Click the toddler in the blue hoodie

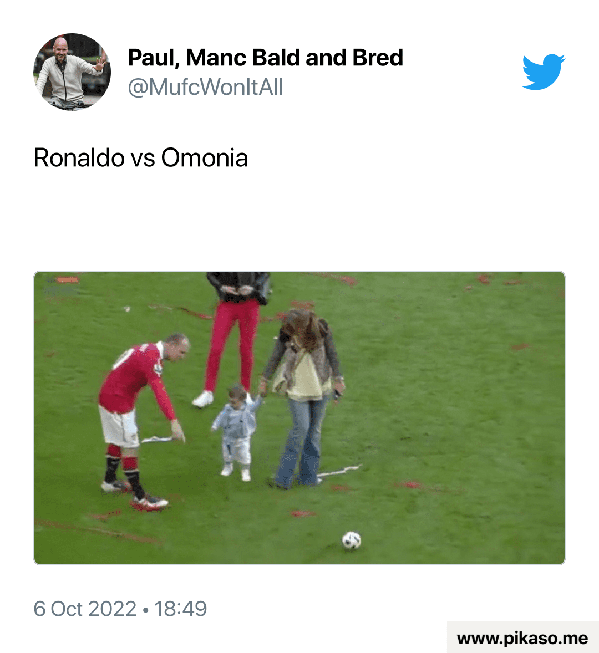point(237,432)
